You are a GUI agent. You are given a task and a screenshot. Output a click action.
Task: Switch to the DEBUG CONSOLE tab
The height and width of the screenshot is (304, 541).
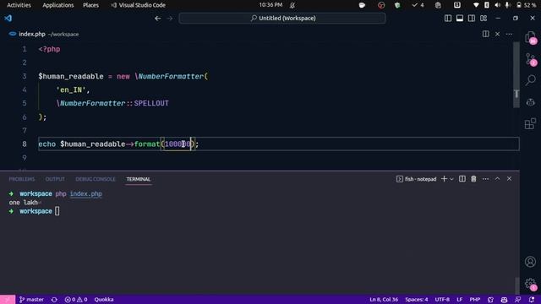click(96, 179)
